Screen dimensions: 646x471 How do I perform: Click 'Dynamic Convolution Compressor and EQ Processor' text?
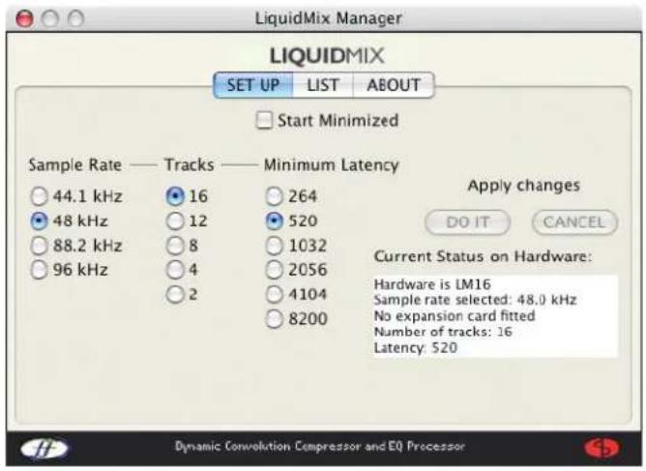click(320, 446)
